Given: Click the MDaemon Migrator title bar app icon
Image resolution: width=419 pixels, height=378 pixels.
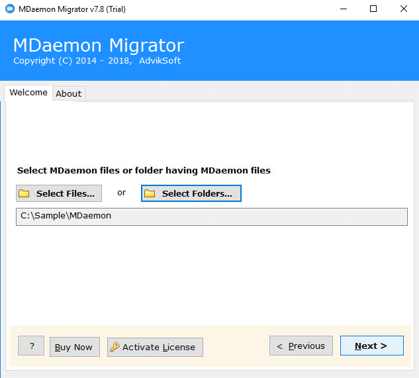Looking at the screenshot, I should point(10,9).
